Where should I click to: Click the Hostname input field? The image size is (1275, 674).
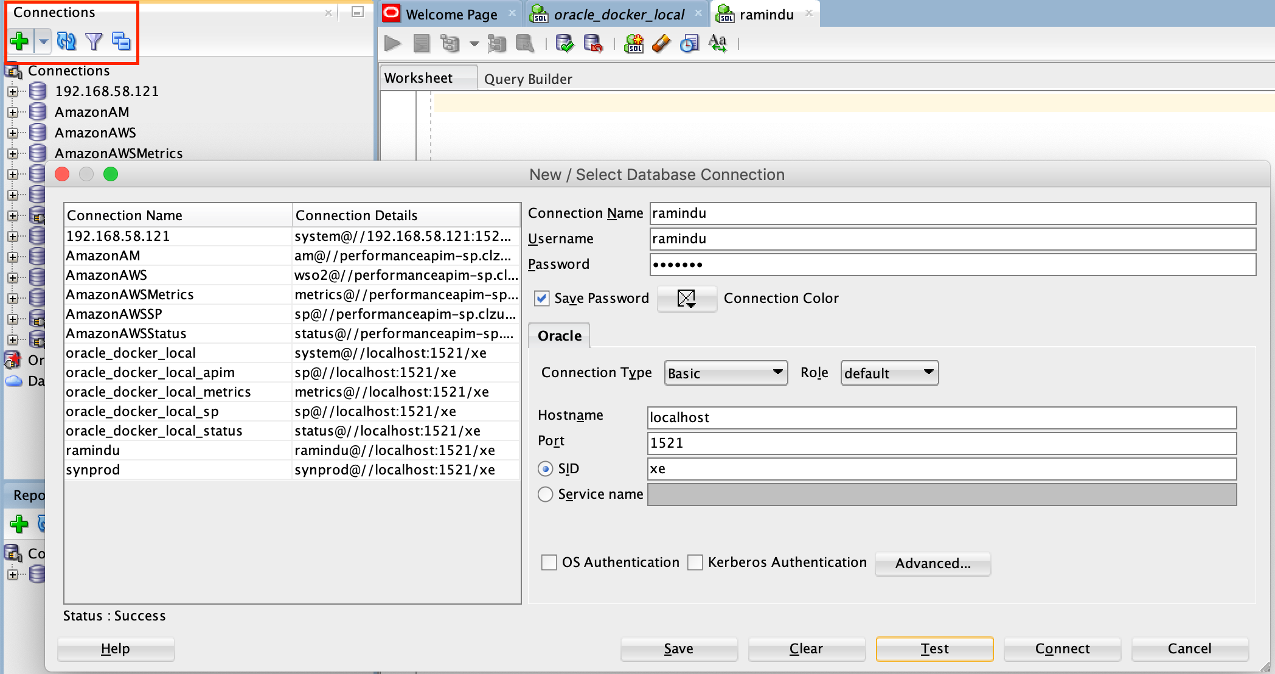click(942, 418)
